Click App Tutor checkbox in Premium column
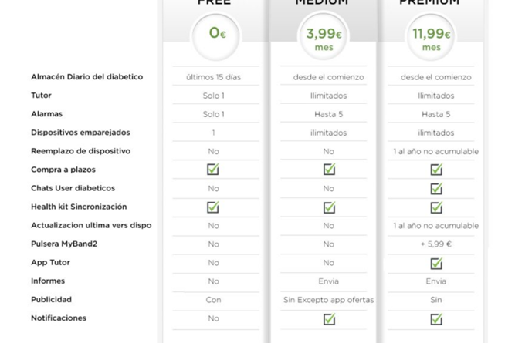This screenshot has width=515, height=343. [x=436, y=263]
